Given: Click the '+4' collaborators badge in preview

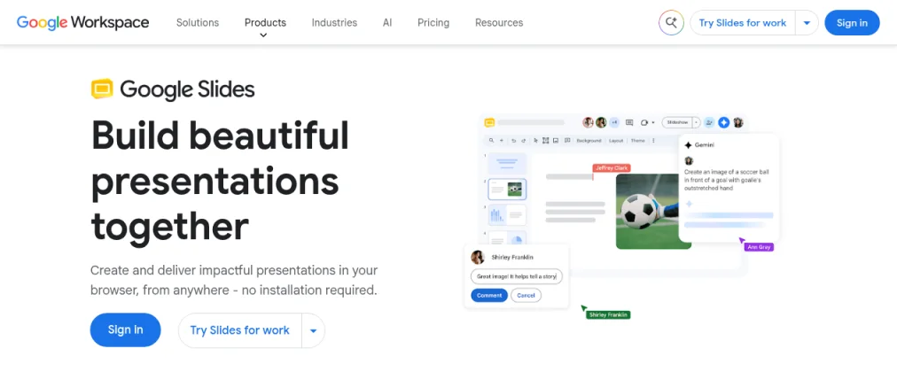Looking at the screenshot, I should [614, 122].
